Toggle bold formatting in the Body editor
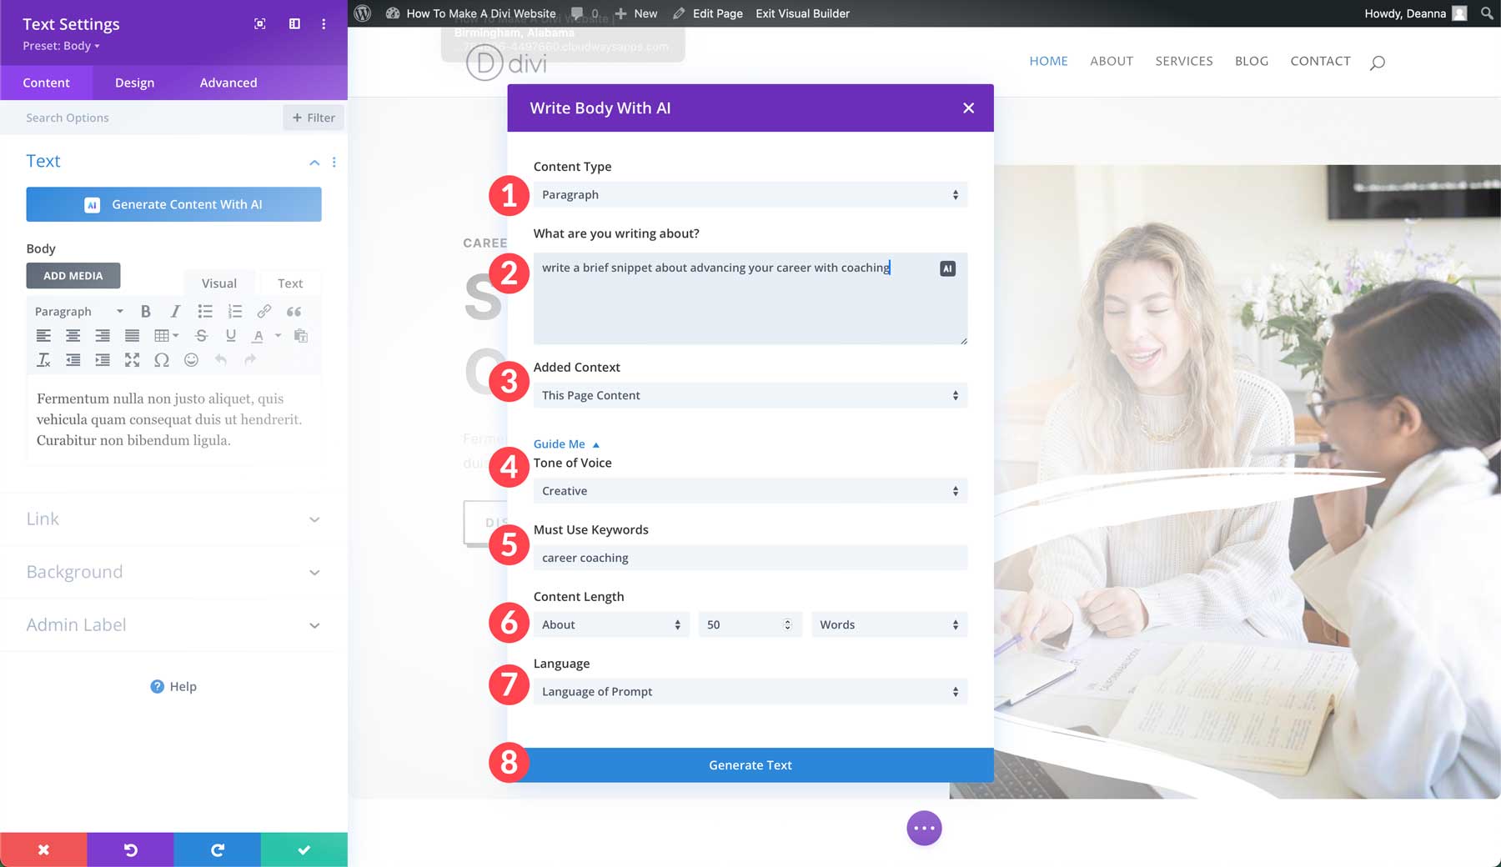 click(147, 311)
